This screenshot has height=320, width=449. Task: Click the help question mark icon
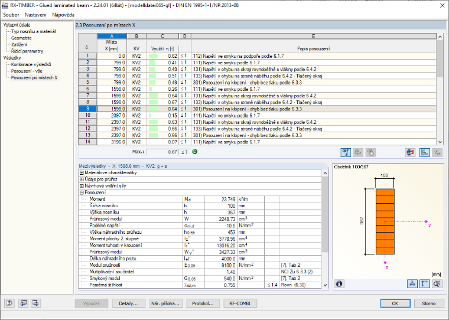(9, 303)
